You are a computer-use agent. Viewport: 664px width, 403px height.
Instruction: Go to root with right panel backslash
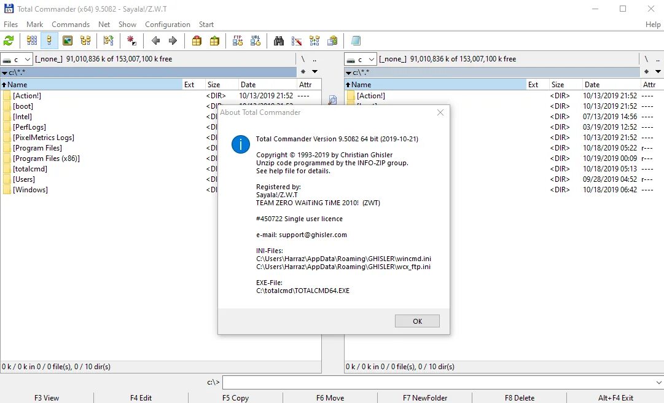[x=646, y=59]
